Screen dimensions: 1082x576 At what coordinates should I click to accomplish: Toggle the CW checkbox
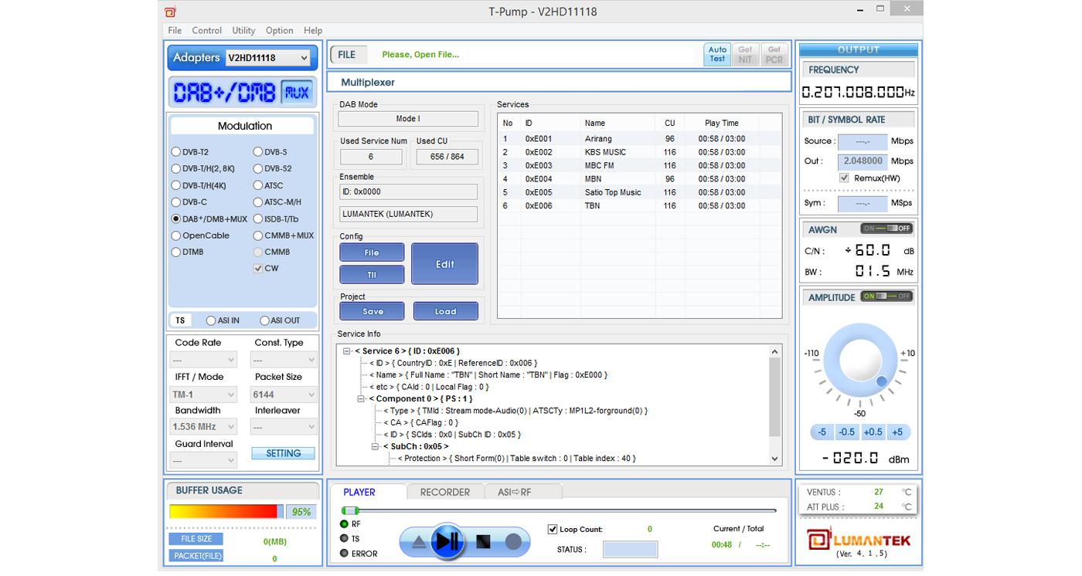258,269
